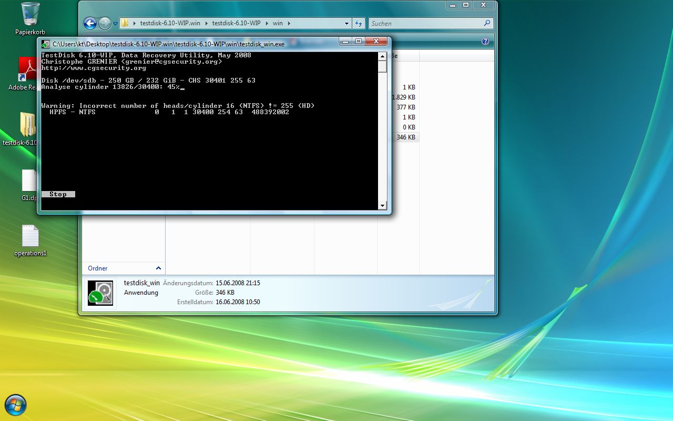Viewport: 673px width, 421px height.
Task: Click the Explorer back navigation arrow
Action: (90, 23)
